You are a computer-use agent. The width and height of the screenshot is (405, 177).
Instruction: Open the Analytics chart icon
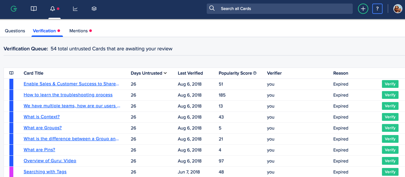tap(75, 9)
